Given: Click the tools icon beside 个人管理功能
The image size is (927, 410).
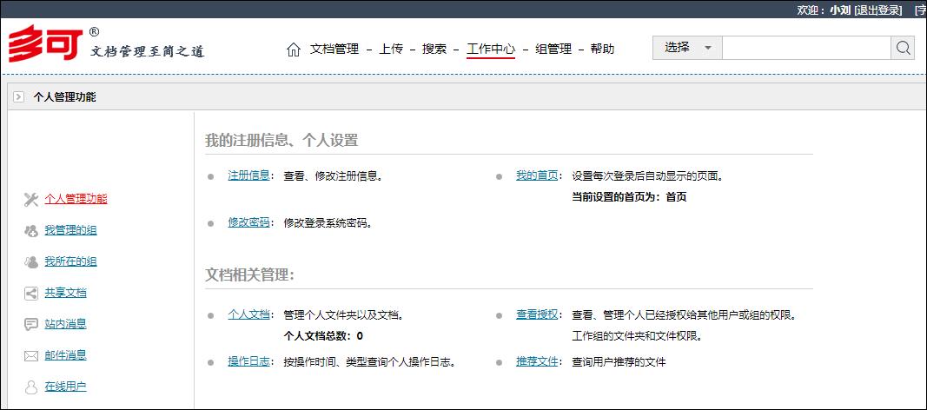Looking at the screenshot, I should pyautogui.click(x=31, y=200).
